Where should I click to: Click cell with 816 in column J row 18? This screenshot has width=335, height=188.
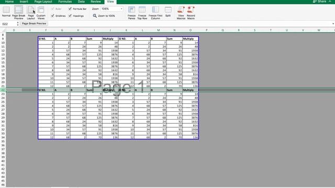click(110, 74)
